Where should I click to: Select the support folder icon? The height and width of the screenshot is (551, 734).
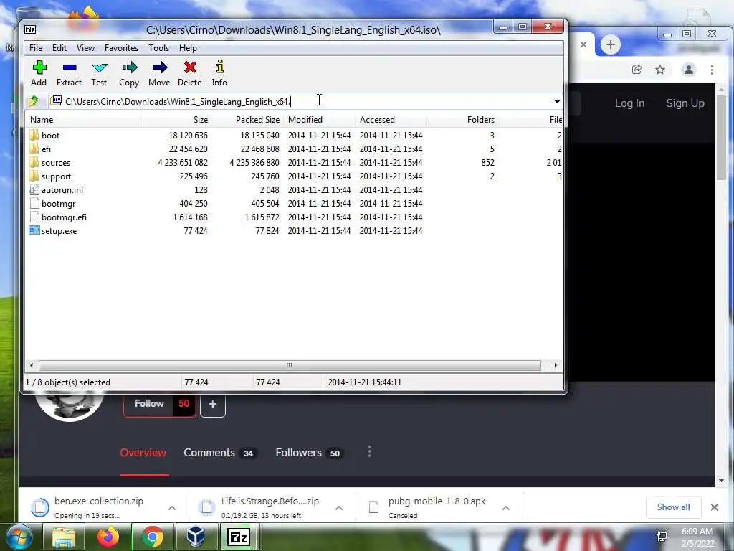pos(34,176)
